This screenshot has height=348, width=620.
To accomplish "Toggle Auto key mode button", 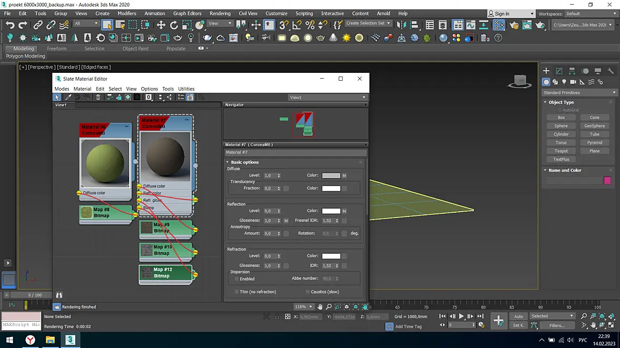I will (519, 316).
